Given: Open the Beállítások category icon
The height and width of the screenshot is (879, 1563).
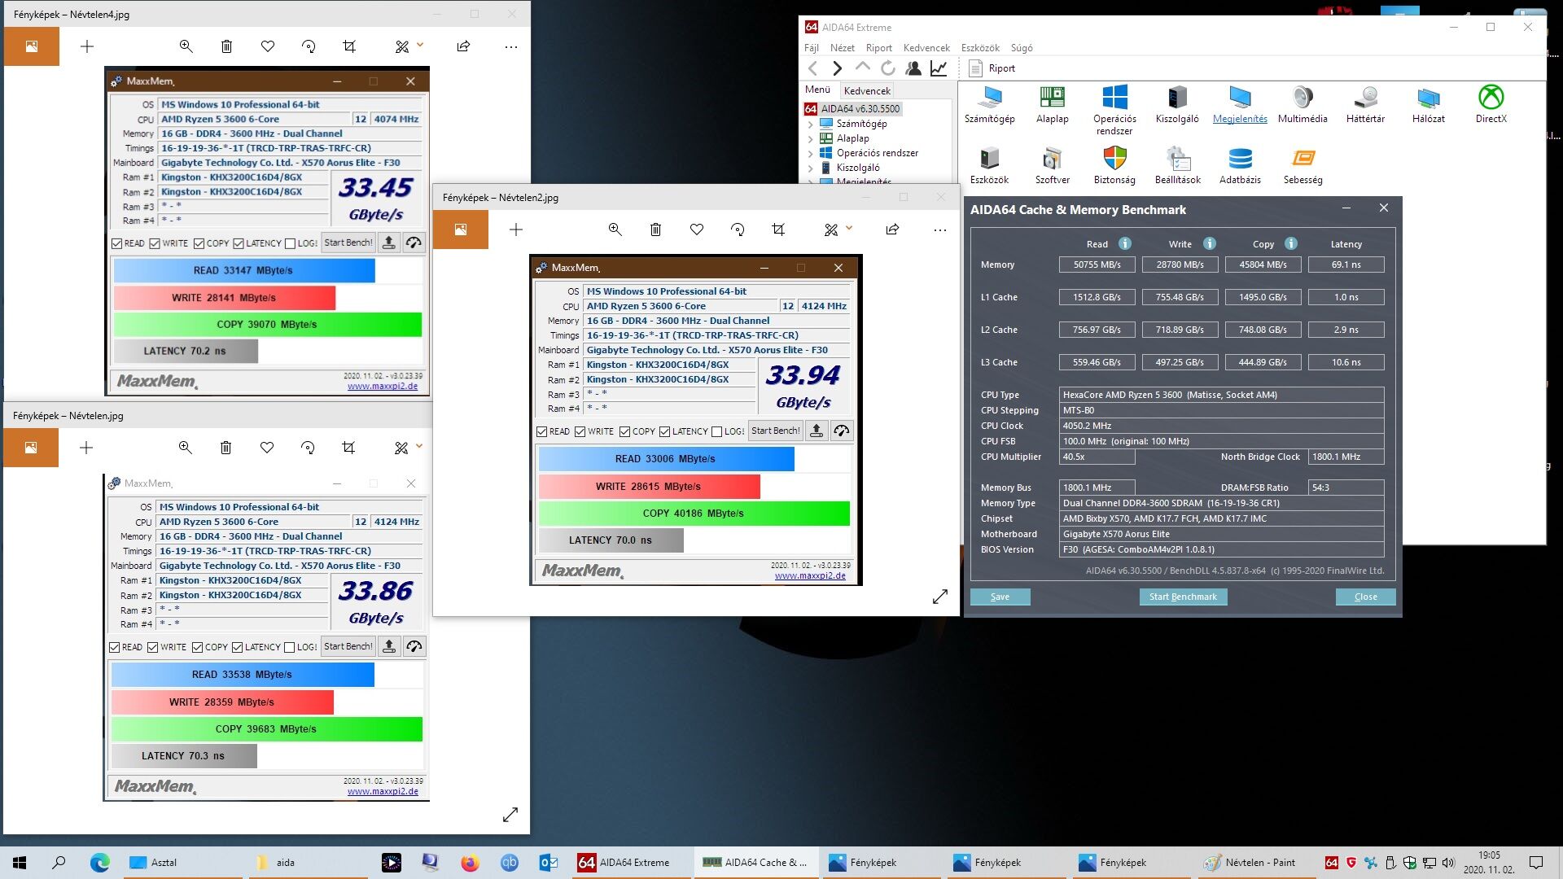Looking at the screenshot, I should click(1177, 165).
